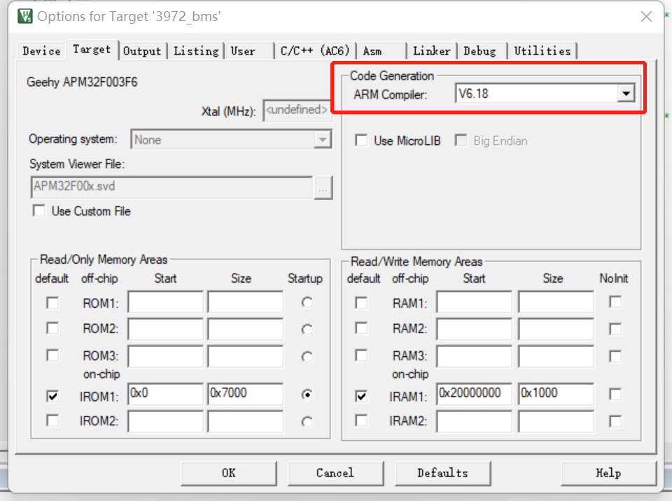Open the Output tab
The image size is (672, 501).
point(142,51)
